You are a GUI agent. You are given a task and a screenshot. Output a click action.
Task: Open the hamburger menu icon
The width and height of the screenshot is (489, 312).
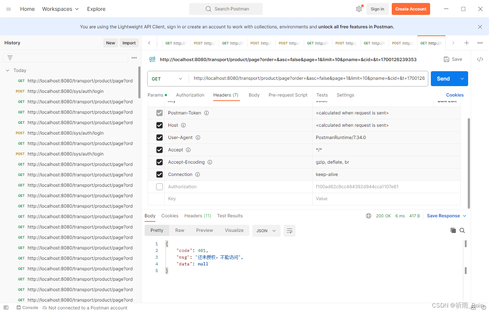(x=9, y=9)
